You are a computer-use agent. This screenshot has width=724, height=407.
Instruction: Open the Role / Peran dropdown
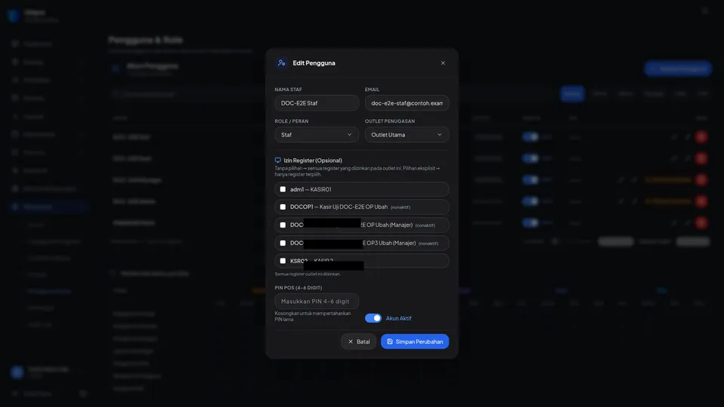(317, 135)
